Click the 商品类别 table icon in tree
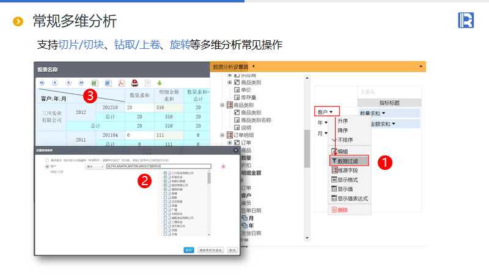The height and width of the screenshot is (275, 489). [x=230, y=105]
